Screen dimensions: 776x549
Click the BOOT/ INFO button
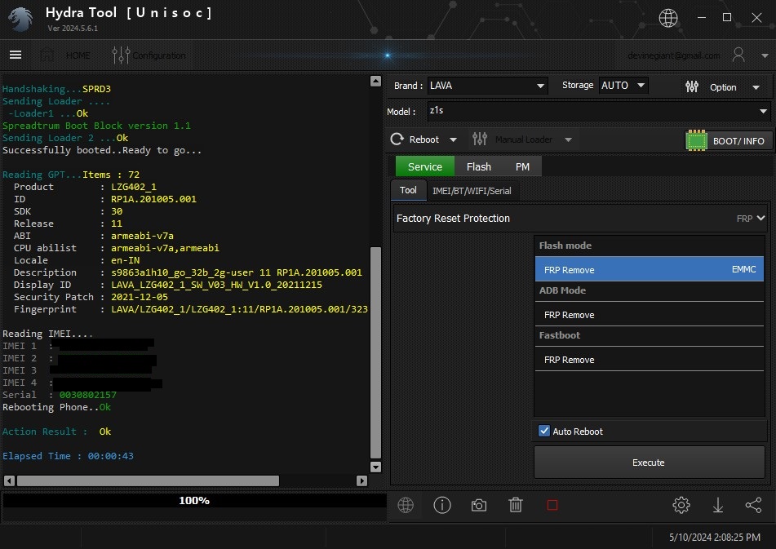(x=728, y=141)
